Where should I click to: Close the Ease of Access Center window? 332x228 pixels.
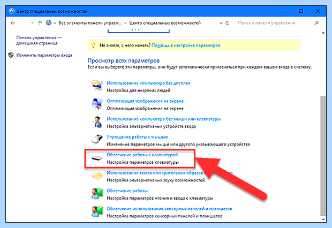coord(318,11)
